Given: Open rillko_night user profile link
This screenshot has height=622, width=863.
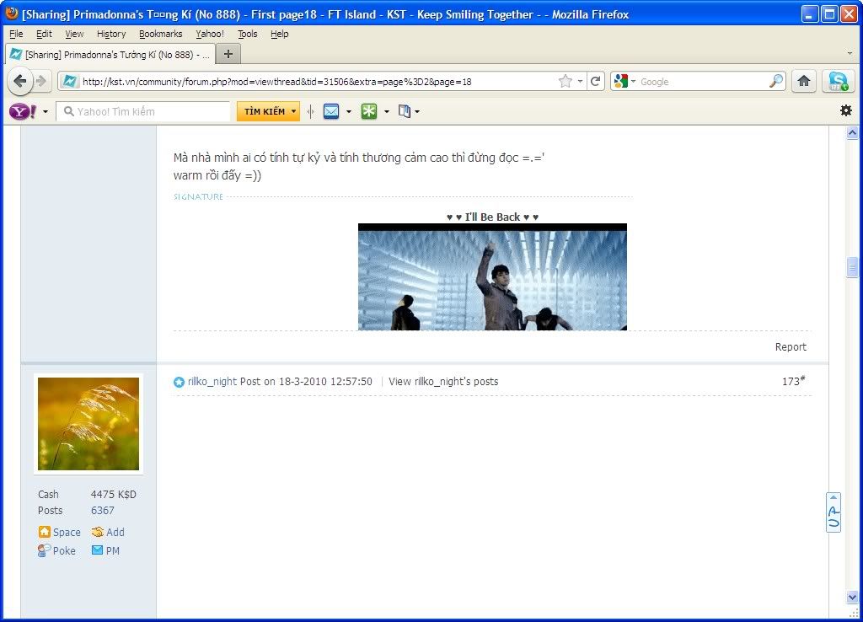Looking at the screenshot, I should (212, 382).
